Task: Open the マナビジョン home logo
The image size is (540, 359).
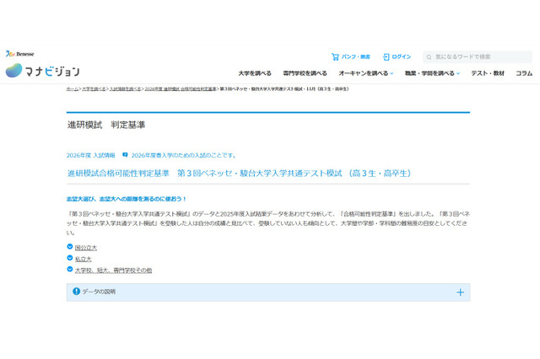Action: click(43, 71)
